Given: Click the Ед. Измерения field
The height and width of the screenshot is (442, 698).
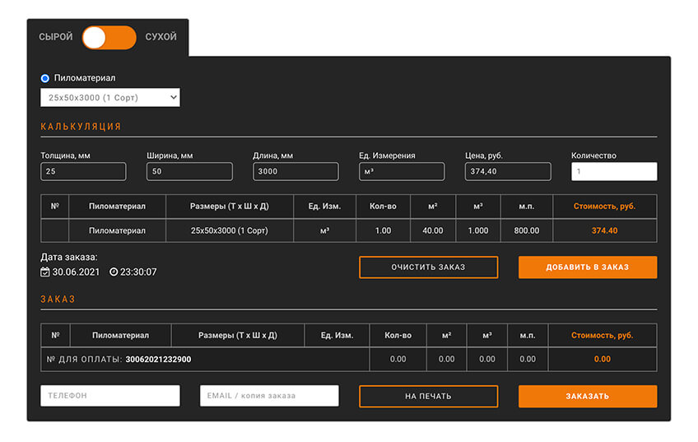Looking at the screenshot, I should click(402, 171).
